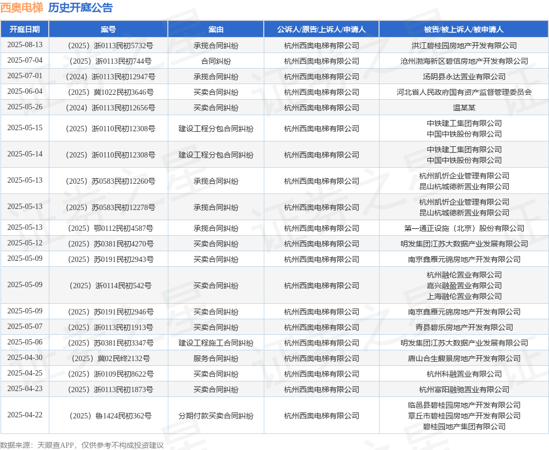Image resolution: width=549 pixels, height=450 pixels.
Task: Click the date 2025-05-26
Action: point(25,107)
